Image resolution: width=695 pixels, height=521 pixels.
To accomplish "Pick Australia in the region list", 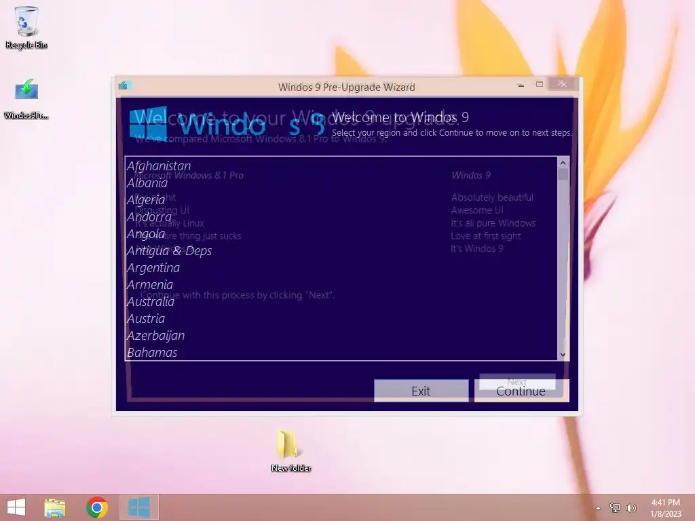I will [x=341, y=301].
